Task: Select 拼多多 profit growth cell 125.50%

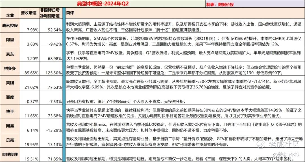Action: coord(51,68)
